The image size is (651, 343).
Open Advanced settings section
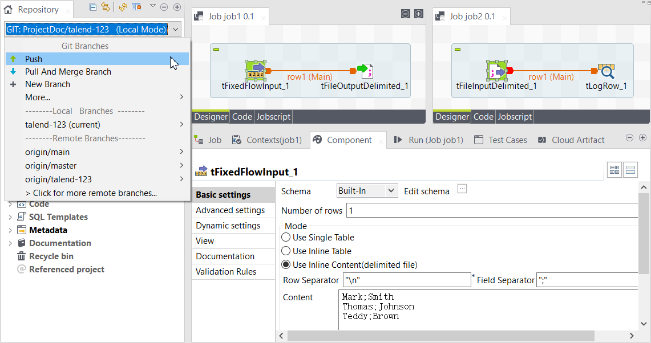(x=233, y=210)
